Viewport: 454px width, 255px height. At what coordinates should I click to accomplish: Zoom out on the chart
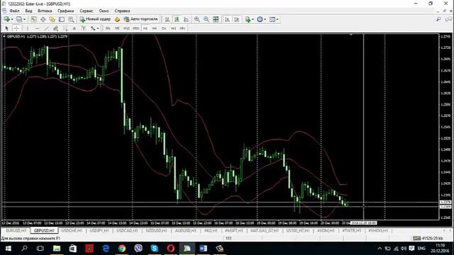click(x=206, y=19)
